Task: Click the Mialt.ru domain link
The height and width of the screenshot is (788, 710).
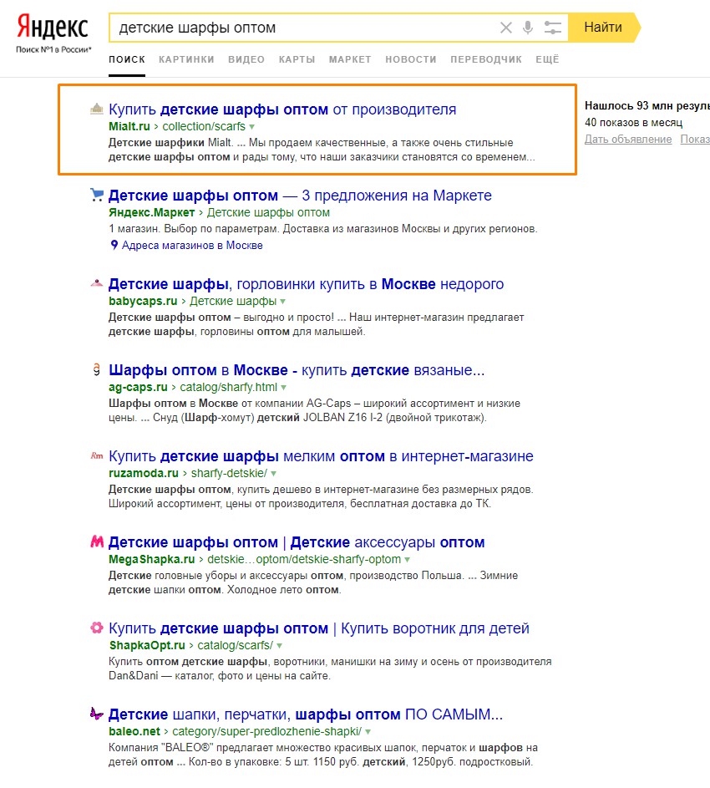Action: click(129, 126)
